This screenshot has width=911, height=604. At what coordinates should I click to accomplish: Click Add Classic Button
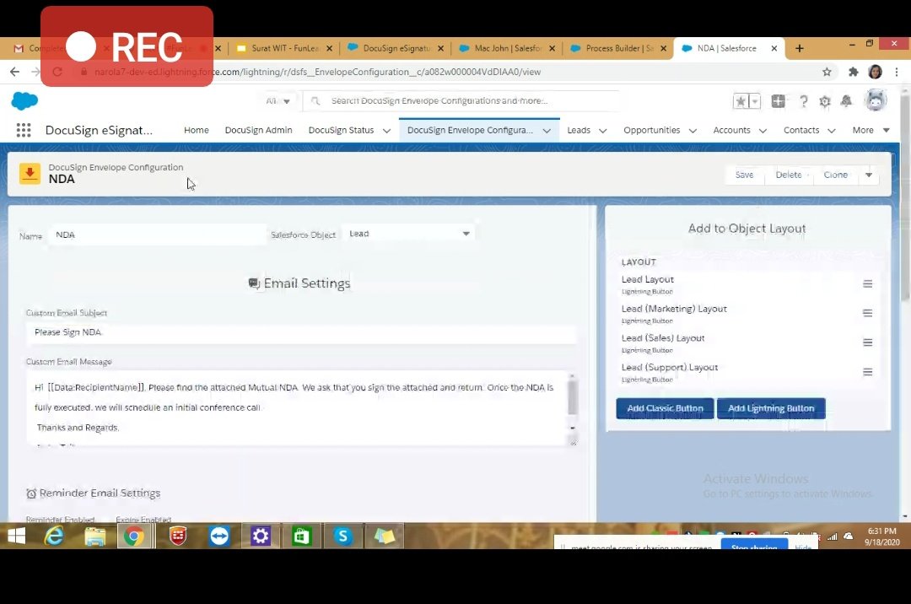tap(666, 408)
